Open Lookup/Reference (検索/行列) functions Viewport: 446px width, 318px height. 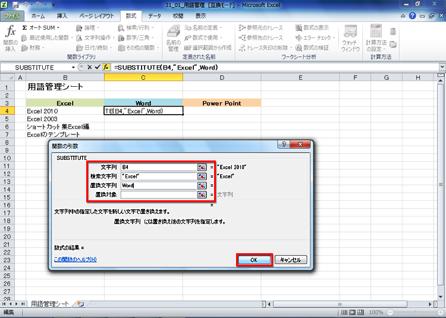[136, 27]
